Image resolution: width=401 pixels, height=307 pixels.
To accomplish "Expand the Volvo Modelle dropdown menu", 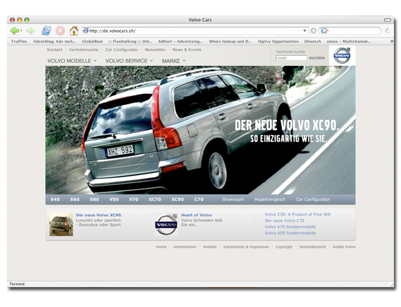I will [x=72, y=61].
